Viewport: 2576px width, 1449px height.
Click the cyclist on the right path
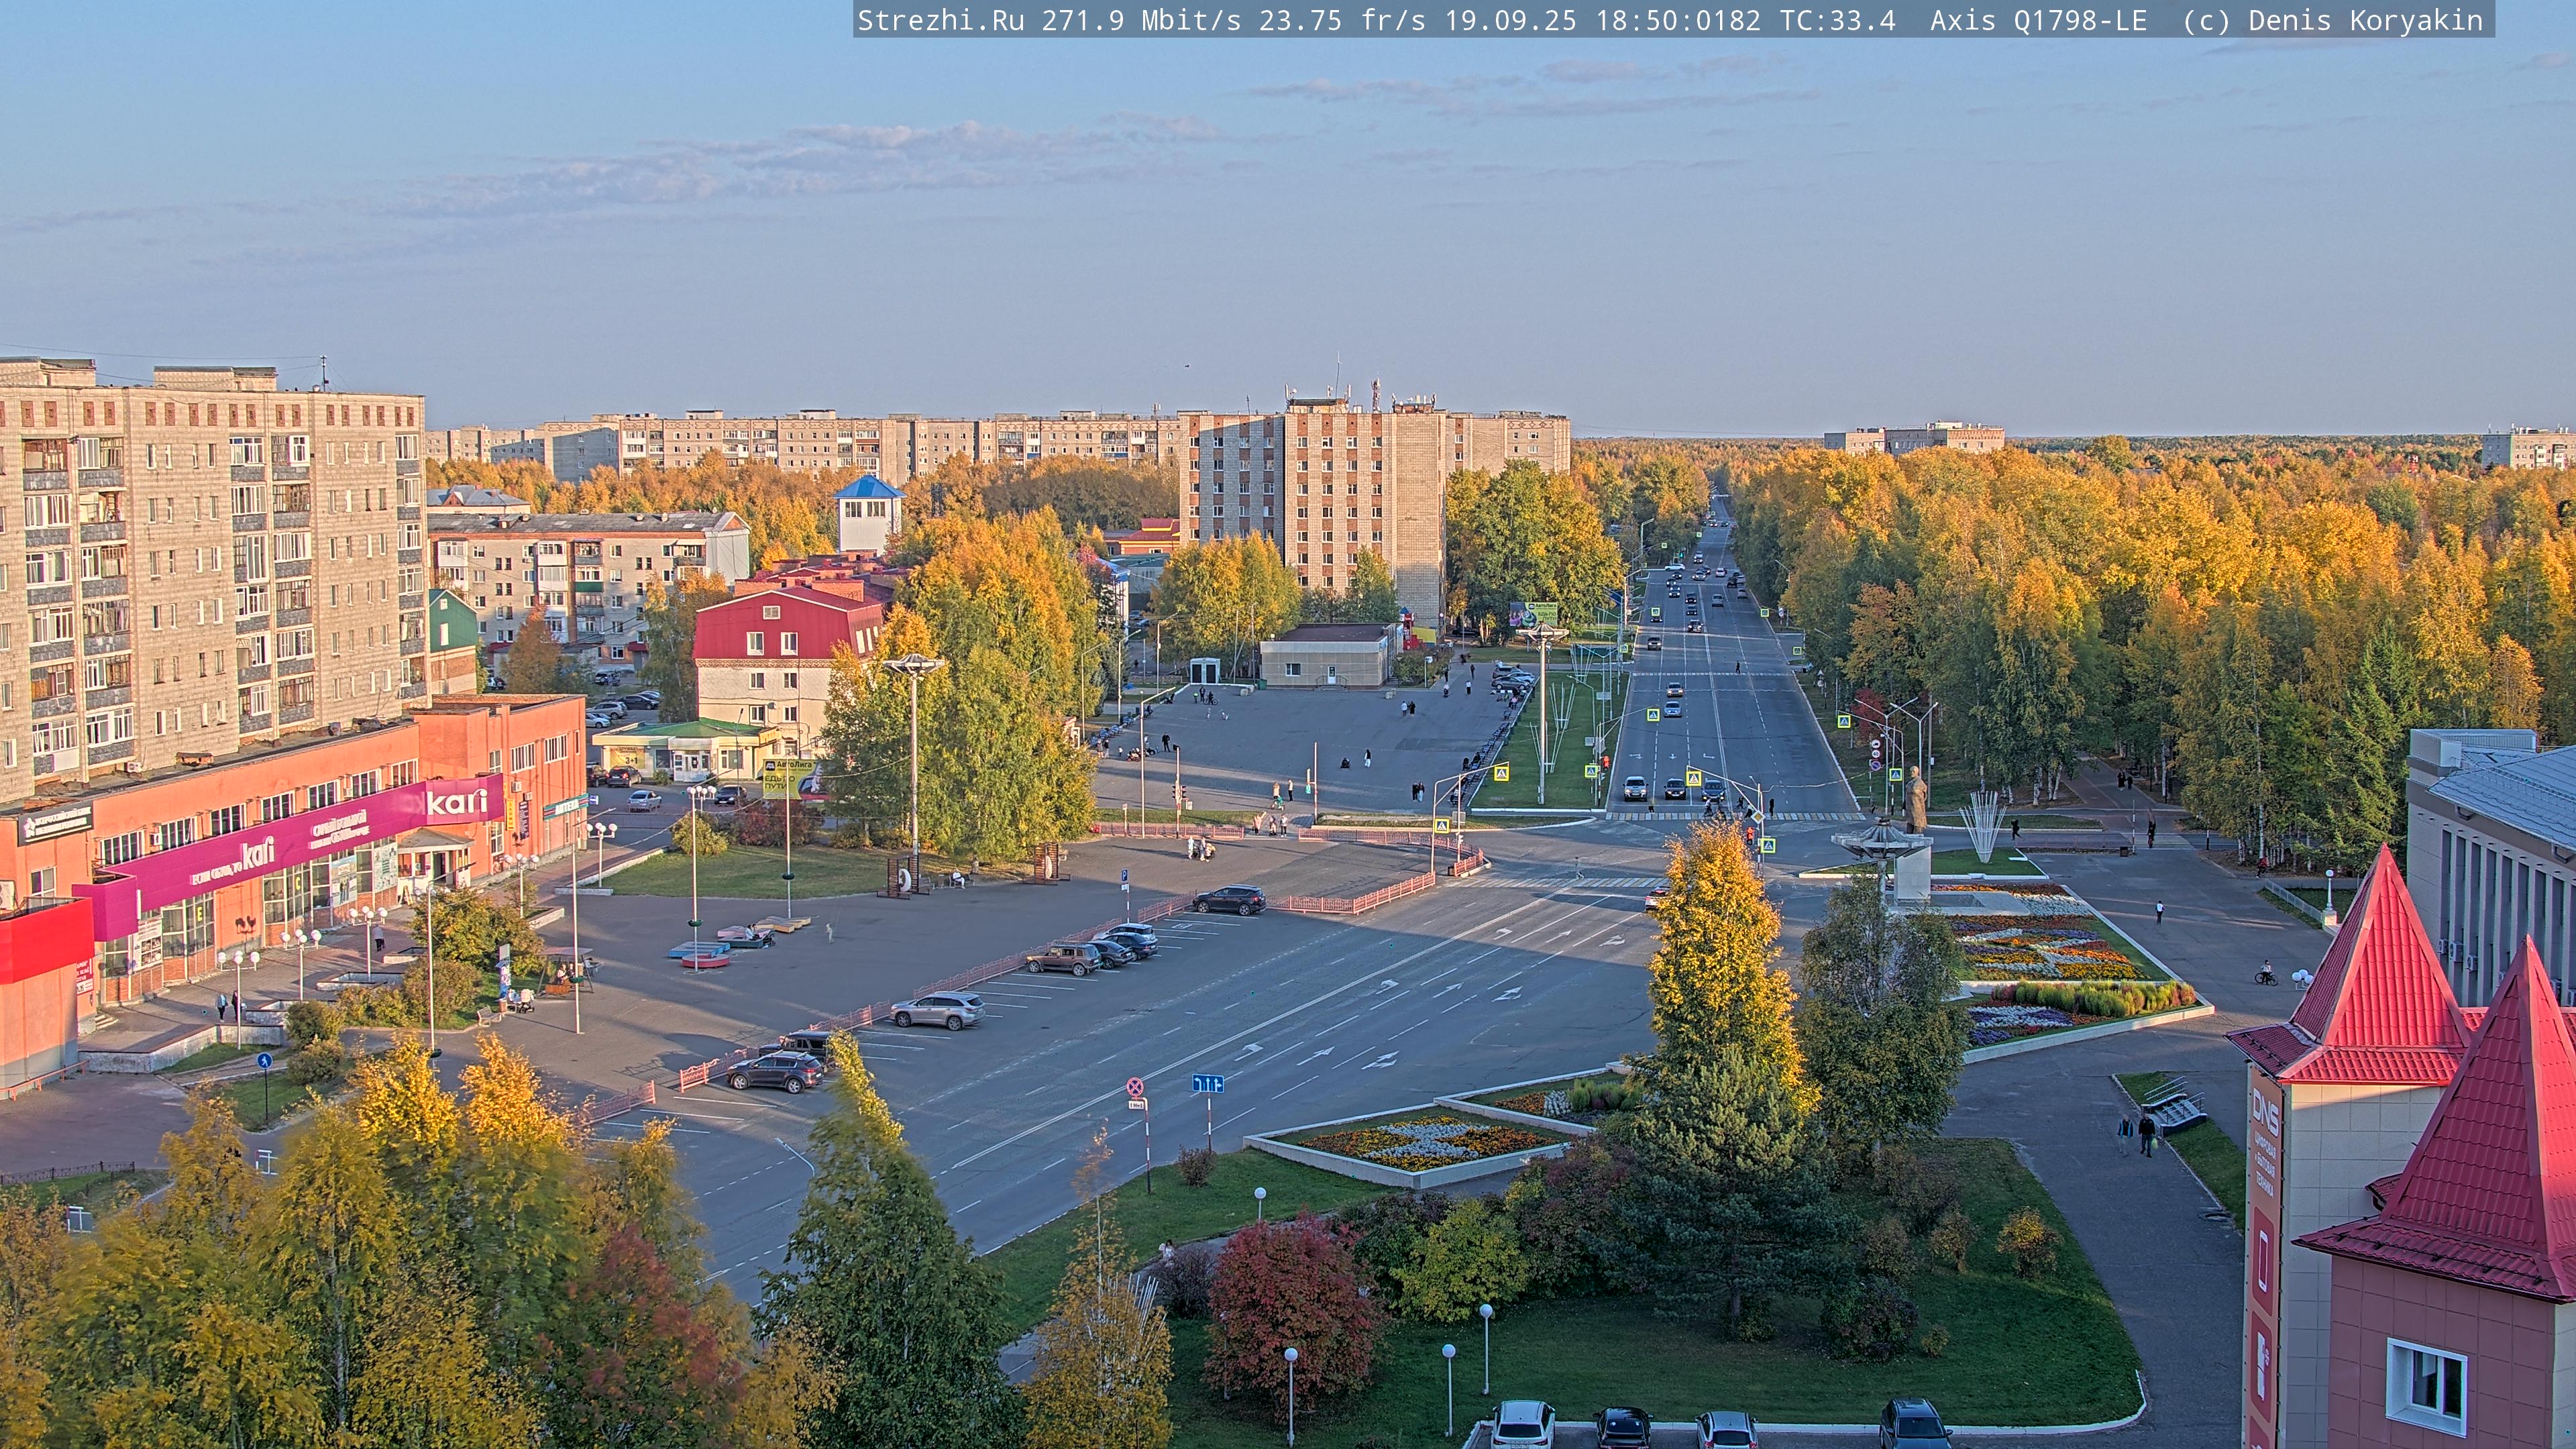(x=2266, y=973)
